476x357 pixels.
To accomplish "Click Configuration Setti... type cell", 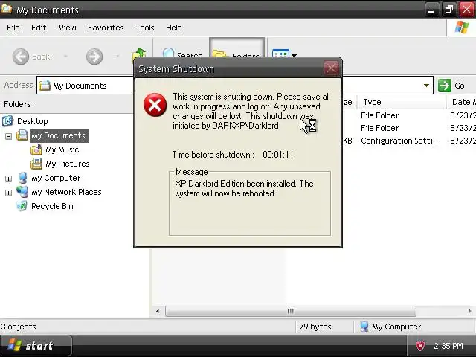I will (x=401, y=141).
